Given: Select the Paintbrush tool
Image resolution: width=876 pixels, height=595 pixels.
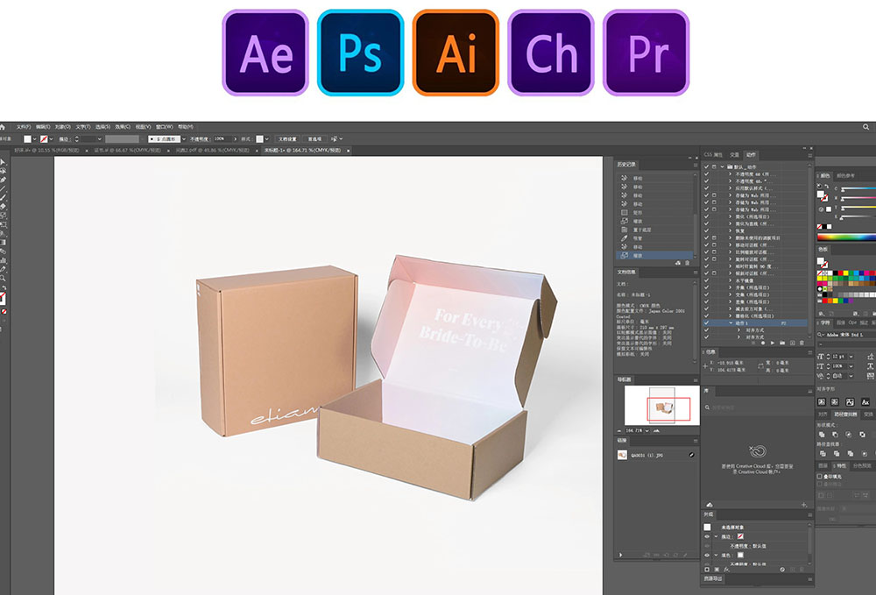Looking at the screenshot, I should (x=3, y=198).
